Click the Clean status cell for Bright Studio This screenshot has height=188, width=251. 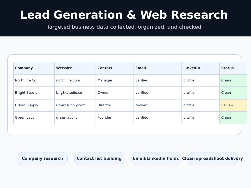pyautogui.click(x=233, y=93)
